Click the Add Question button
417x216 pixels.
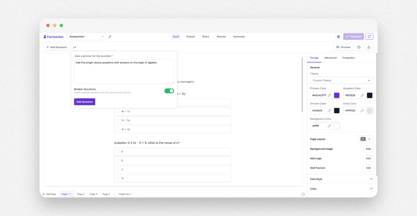coord(84,102)
